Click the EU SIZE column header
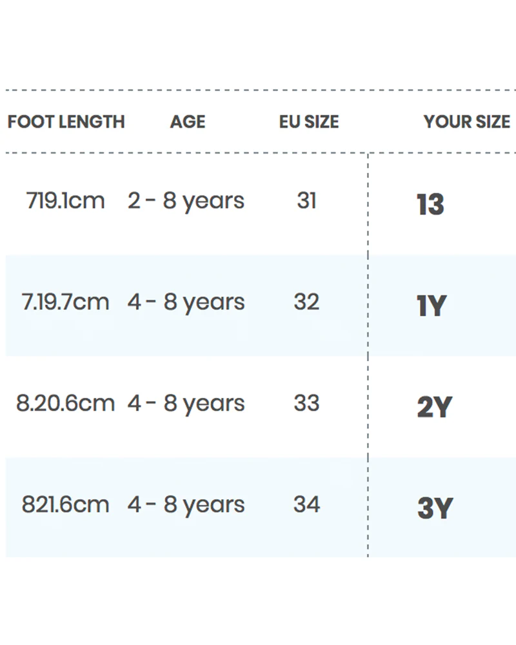516x645 pixels. (309, 122)
